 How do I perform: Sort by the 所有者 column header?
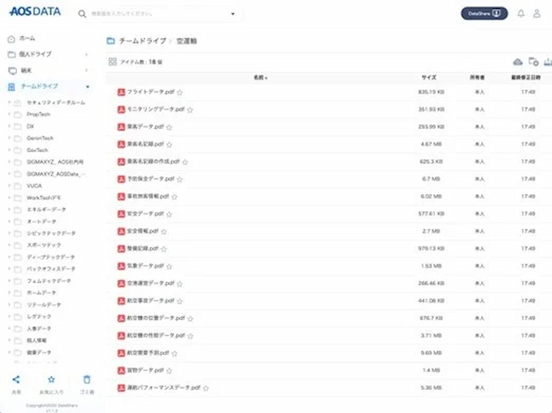[477, 78]
